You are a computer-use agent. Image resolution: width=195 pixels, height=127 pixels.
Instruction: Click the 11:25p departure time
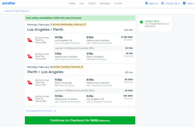coord(58,80)
